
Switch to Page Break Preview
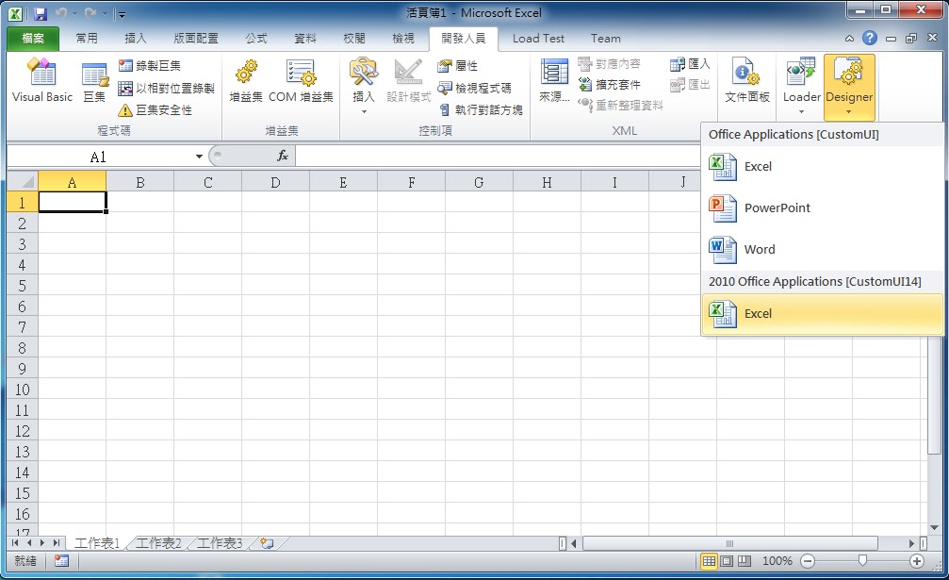pyautogui.click(x=744, y=561)
